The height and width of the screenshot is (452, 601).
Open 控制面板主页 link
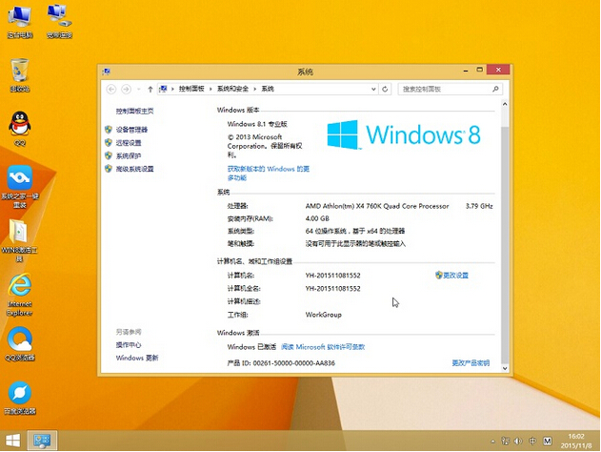pos(134,111)
